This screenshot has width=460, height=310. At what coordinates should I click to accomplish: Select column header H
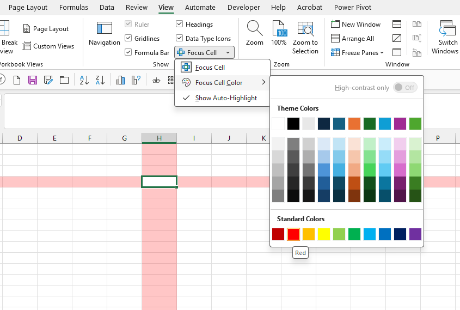[x=159, y=138]
